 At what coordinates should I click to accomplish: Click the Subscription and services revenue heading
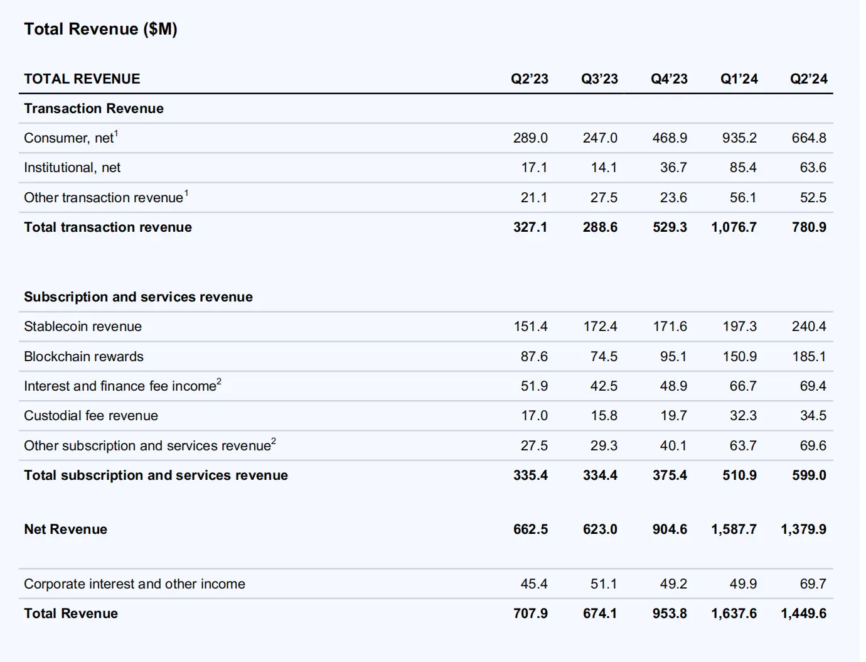[x=137, y=296]
